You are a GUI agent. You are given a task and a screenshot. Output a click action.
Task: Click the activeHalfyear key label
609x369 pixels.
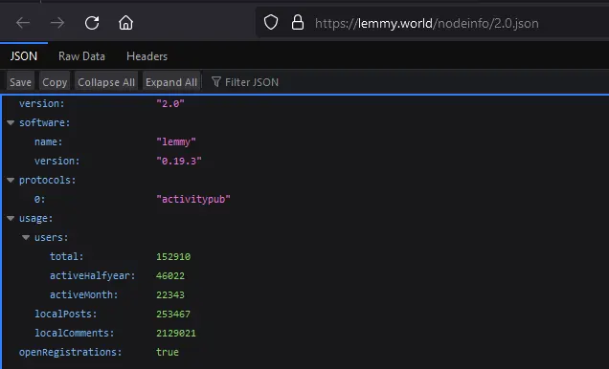93,275
